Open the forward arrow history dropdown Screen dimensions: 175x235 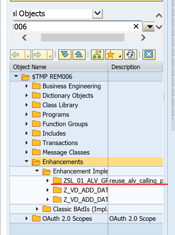pos(50,55)
